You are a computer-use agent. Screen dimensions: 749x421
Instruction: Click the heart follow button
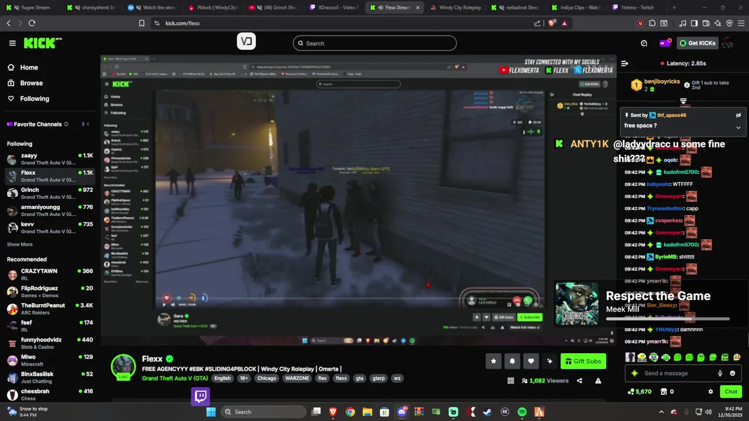[531, 361]
